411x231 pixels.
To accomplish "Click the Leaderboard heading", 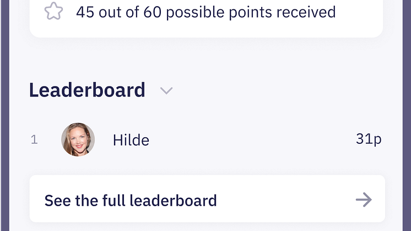I will (x=87, y=90).
